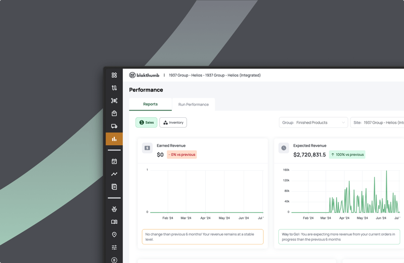Click the '100% vs previous' badge
This screenshot has width=404, height=263.
point(347,155)
